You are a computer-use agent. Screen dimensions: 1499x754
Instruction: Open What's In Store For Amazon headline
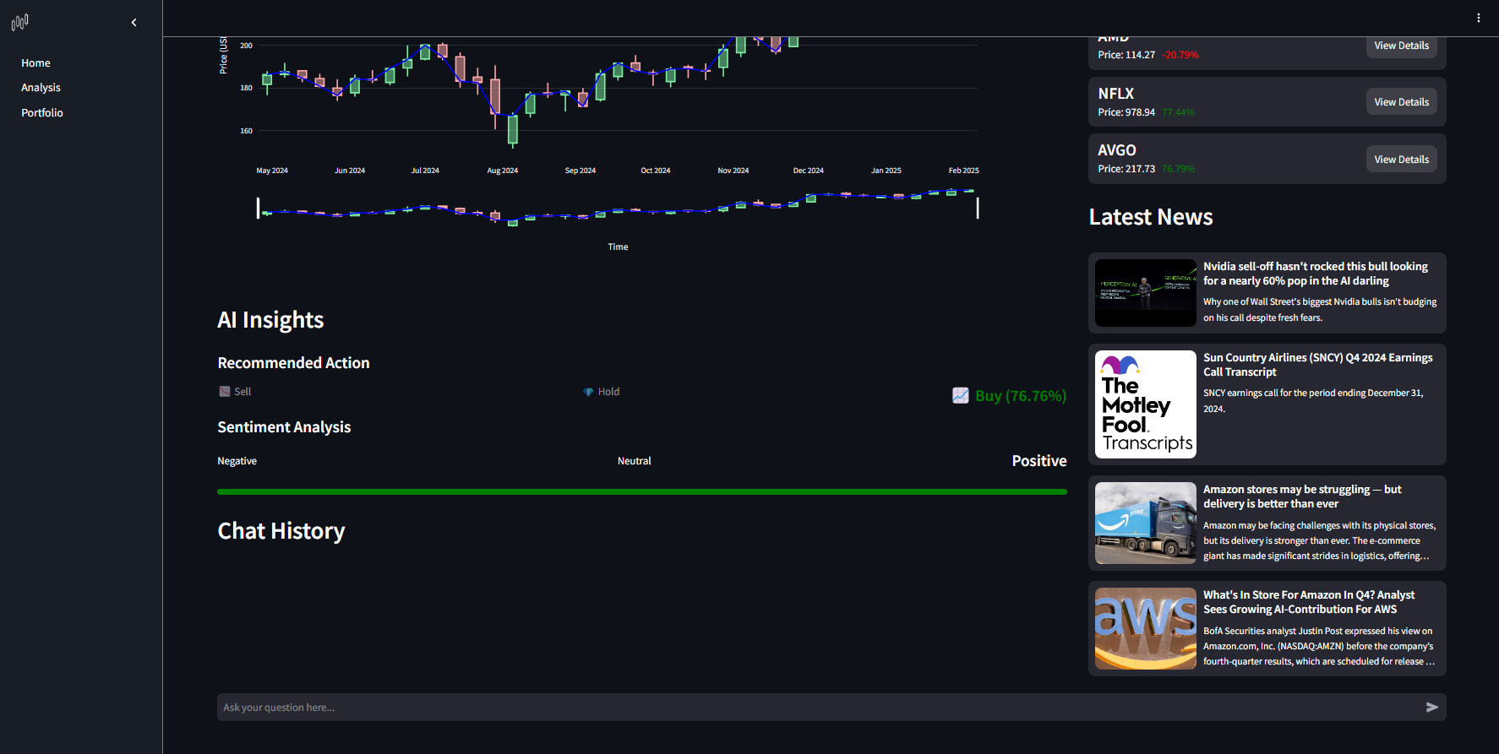[x=1309, y=602]
